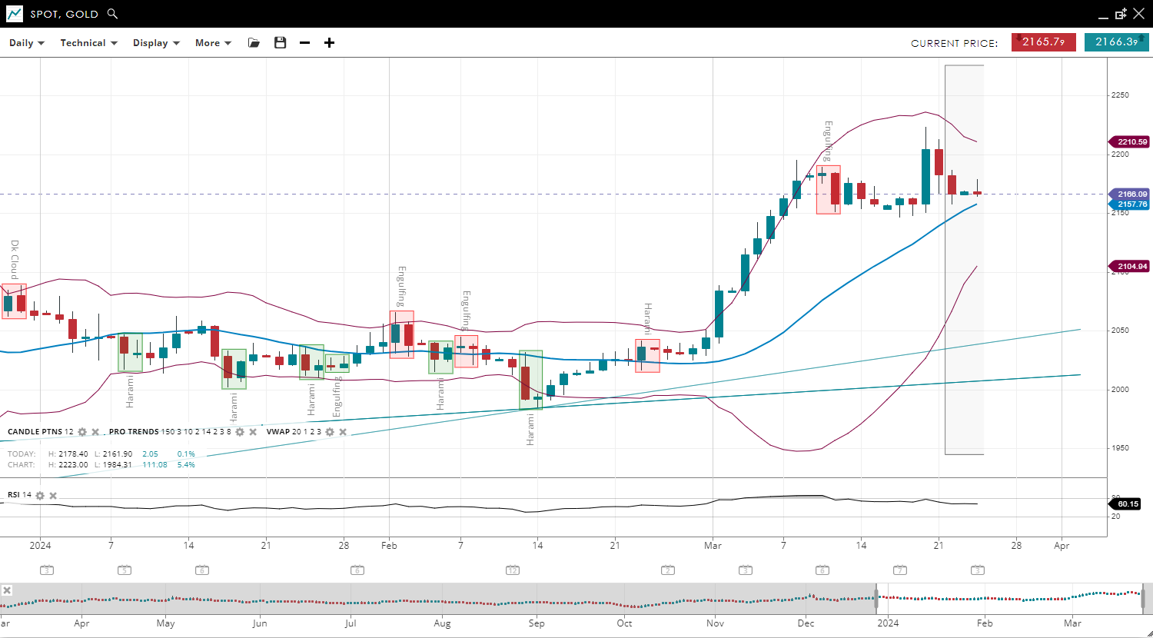The height and width of the screenshot is (638, 1153).
Task: Click the teal buy price 2166.3 button
Action: (1116, 42)
